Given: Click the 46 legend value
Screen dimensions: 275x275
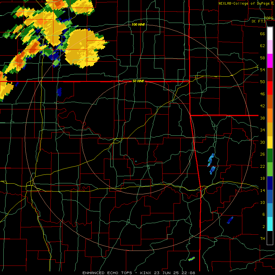Looking at the screenshot, I should (262, 94).
